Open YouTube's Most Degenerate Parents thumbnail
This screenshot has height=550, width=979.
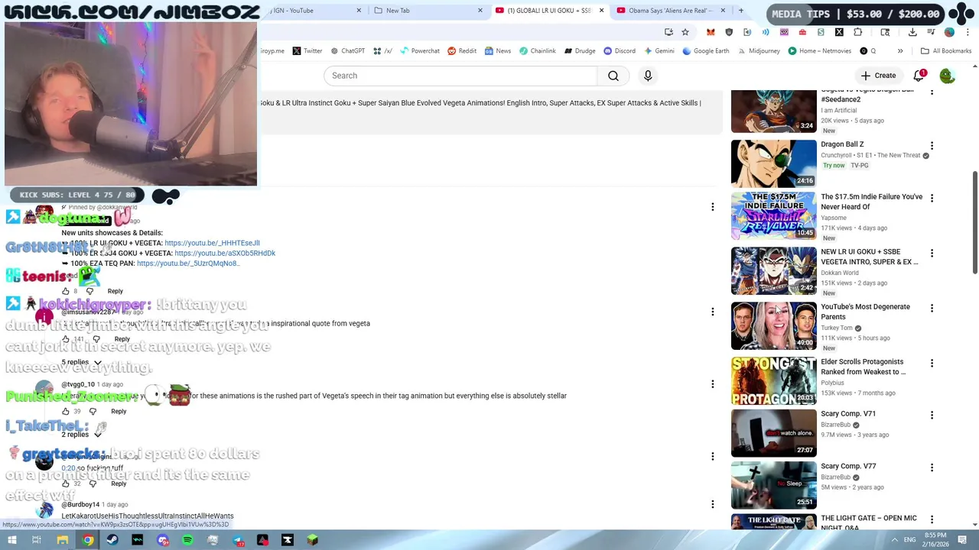pyautogui.click(x=773, y=326)
